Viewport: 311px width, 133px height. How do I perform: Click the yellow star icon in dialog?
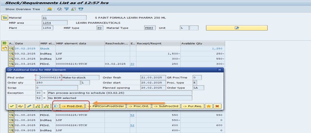(x=209, y=106)
